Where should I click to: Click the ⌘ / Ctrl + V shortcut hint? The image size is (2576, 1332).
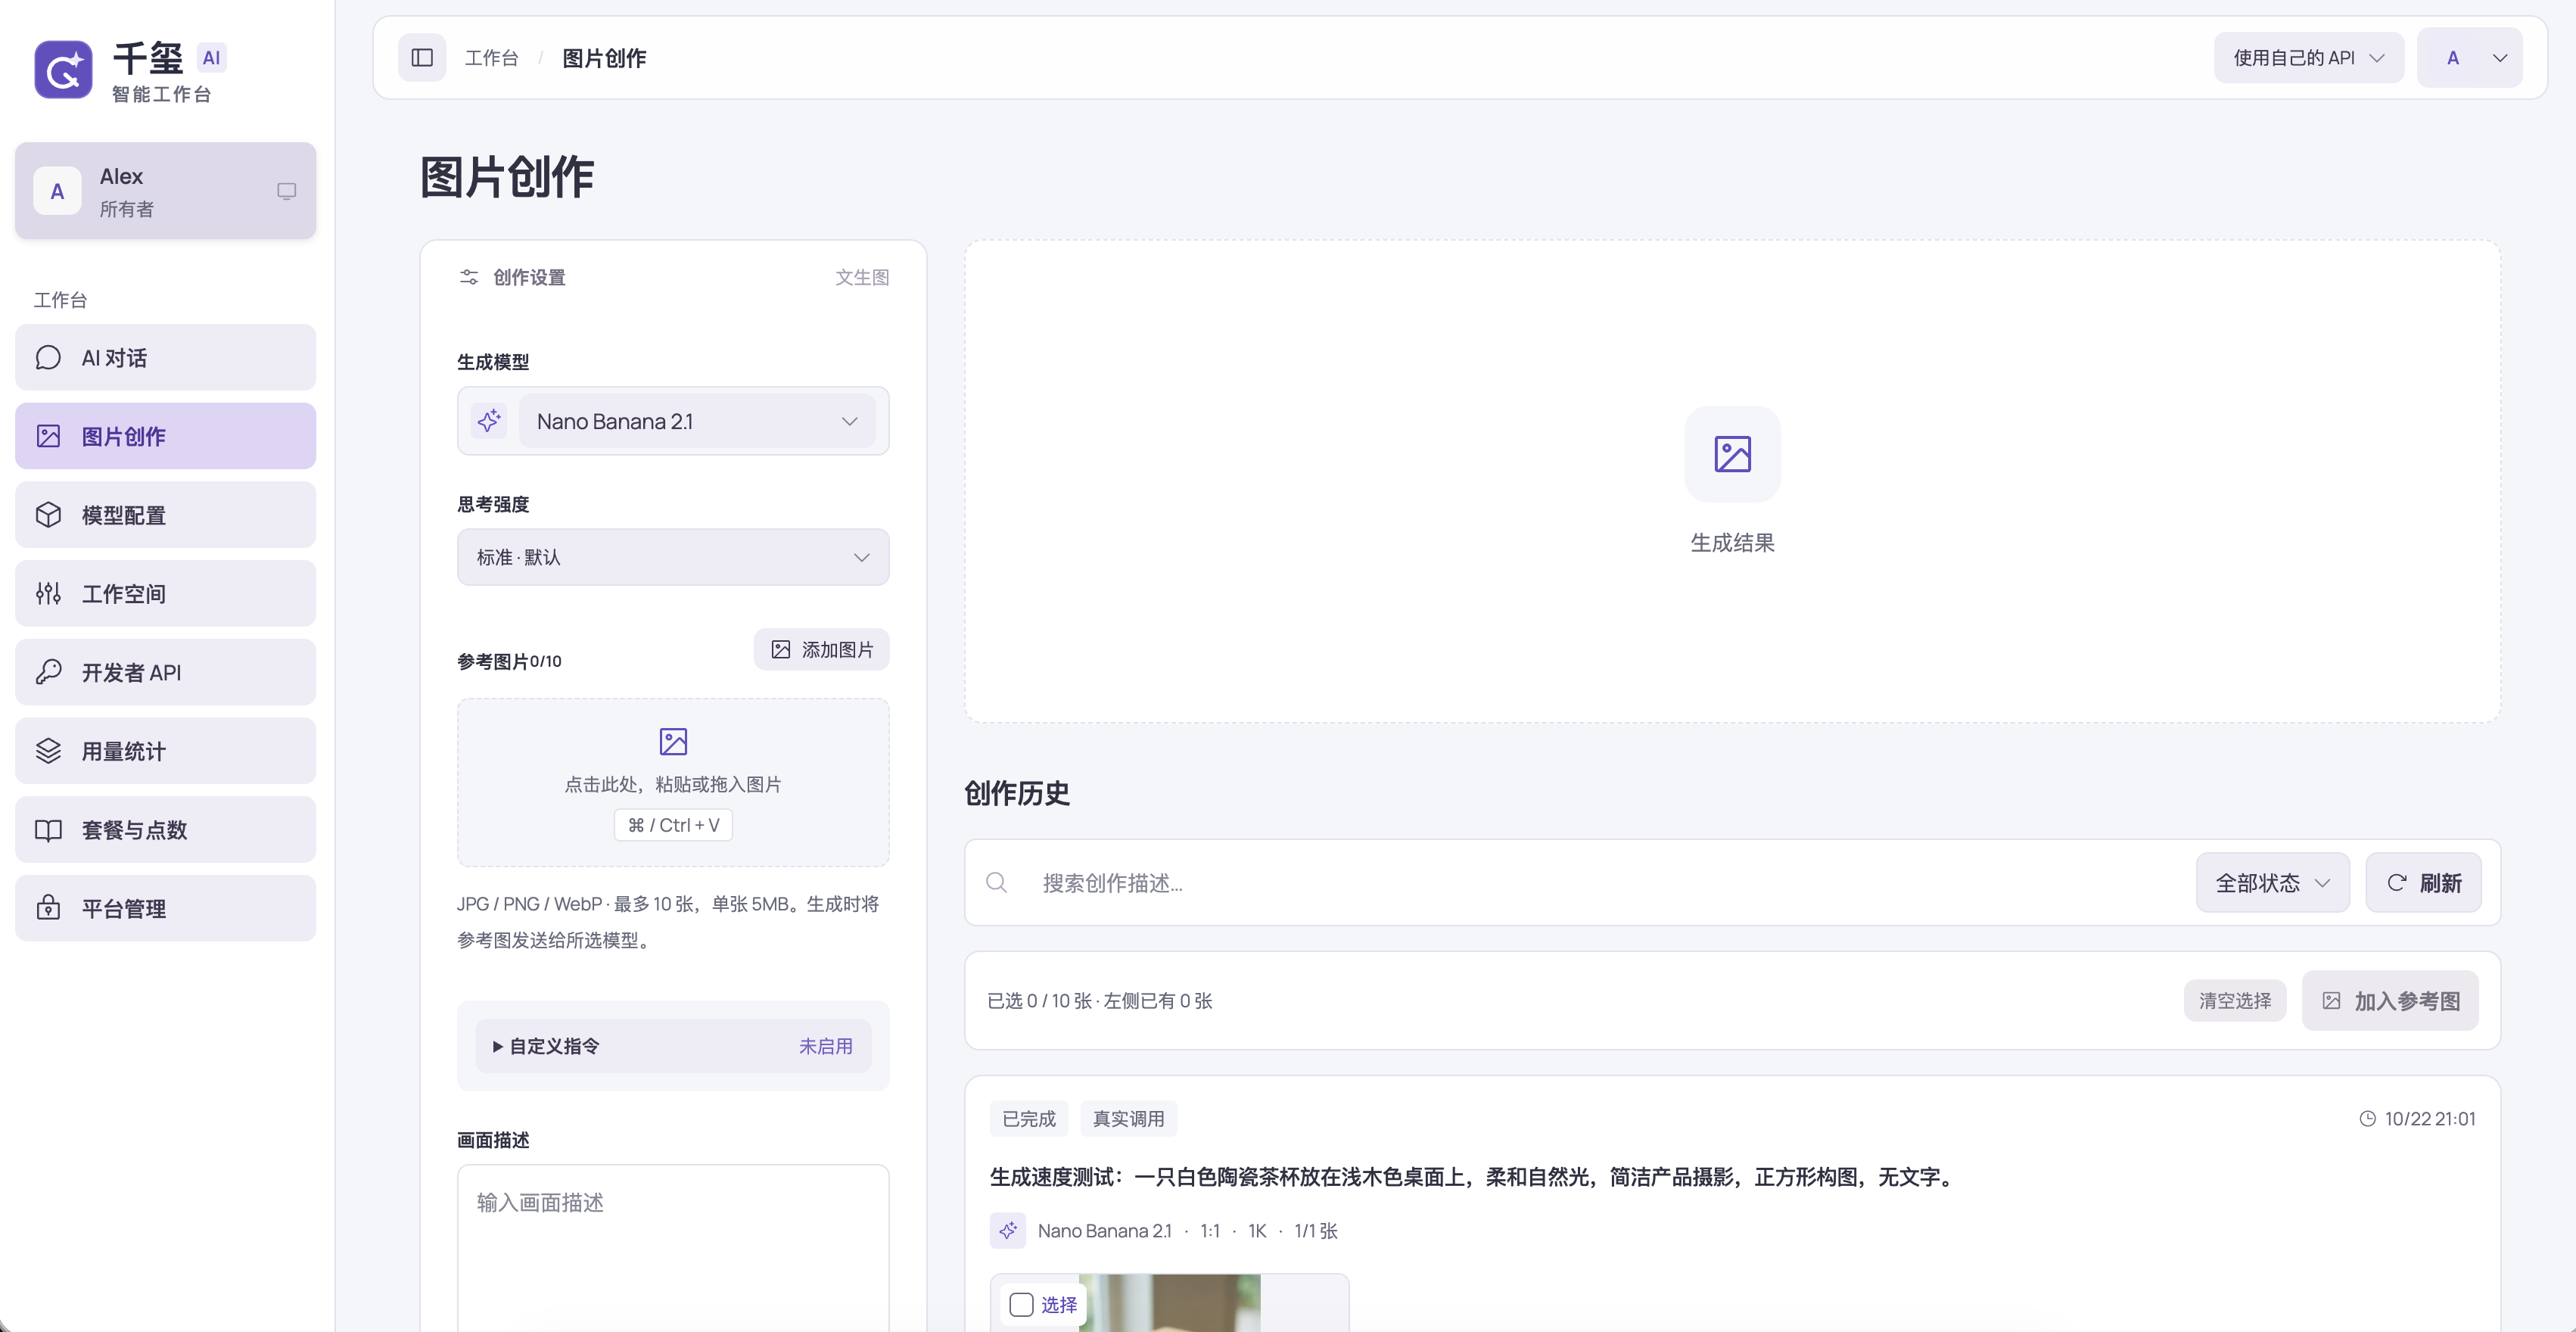673,825
